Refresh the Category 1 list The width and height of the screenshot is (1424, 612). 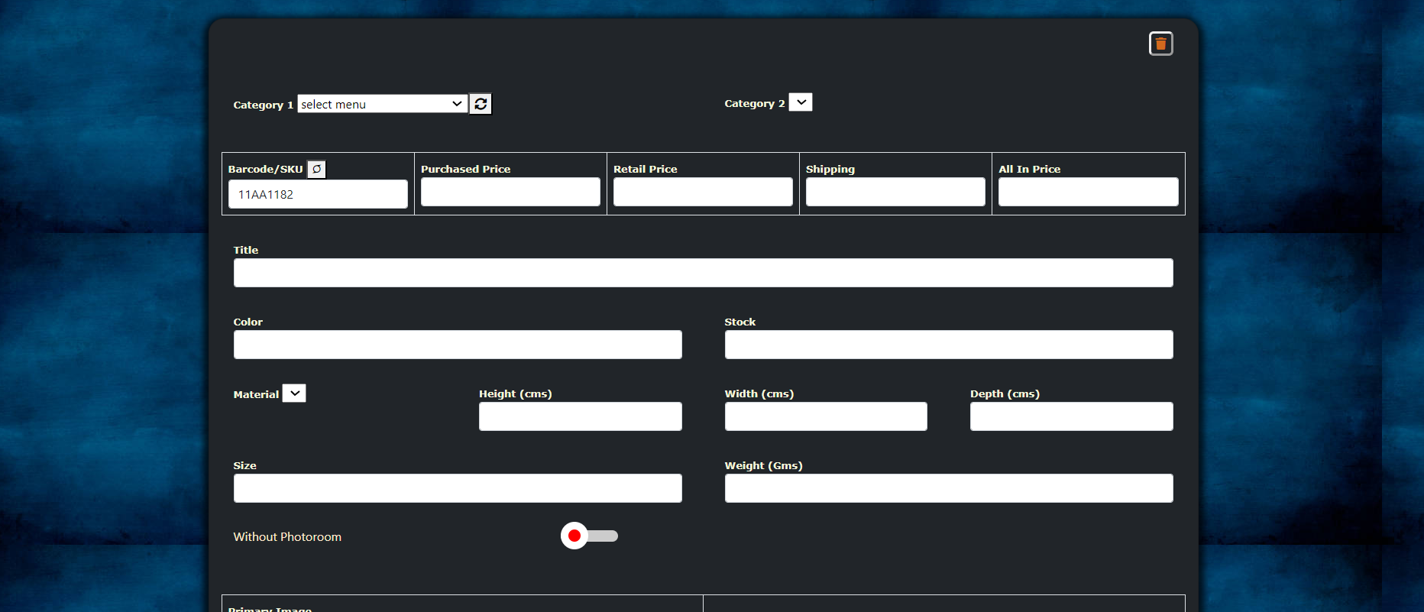click(481, 104)
